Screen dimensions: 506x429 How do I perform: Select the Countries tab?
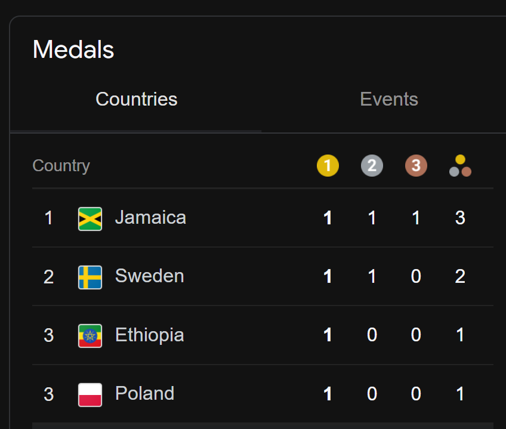136,99
